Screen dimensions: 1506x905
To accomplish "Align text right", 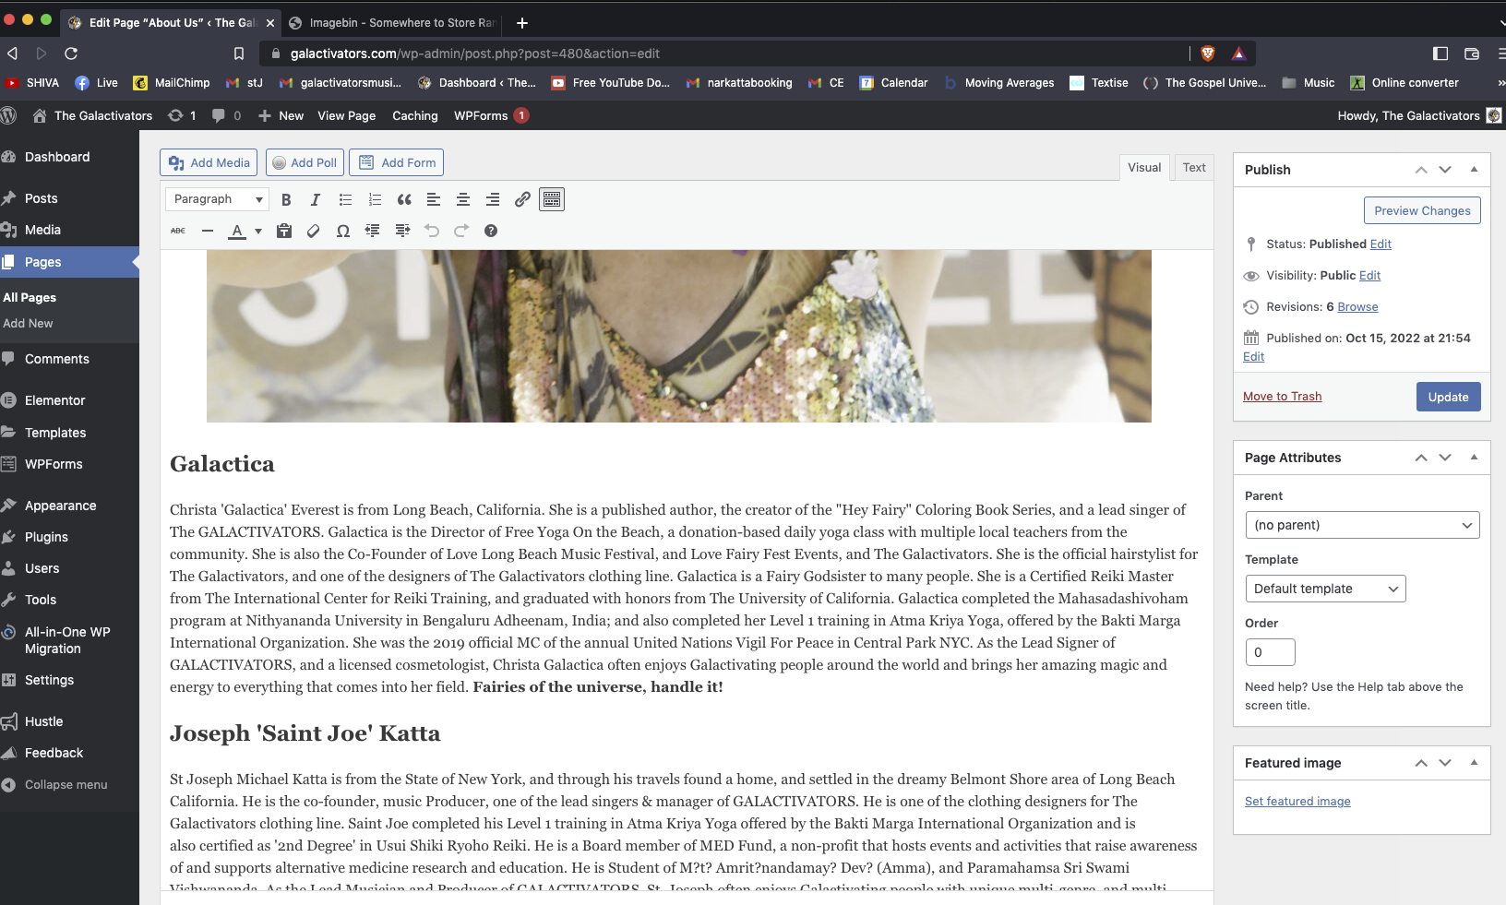I will (493, 199).
